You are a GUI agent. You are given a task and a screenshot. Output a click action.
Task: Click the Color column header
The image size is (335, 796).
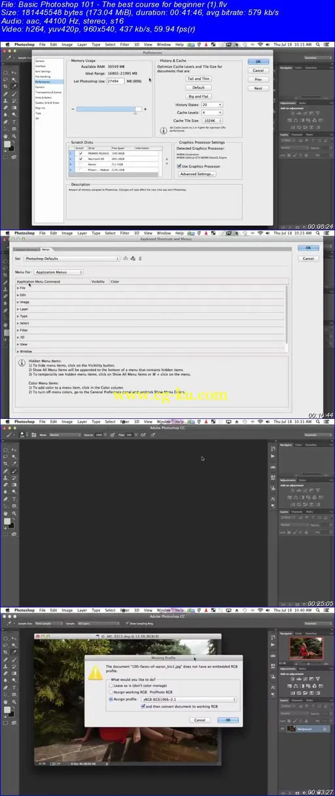[x=115, y=281]
